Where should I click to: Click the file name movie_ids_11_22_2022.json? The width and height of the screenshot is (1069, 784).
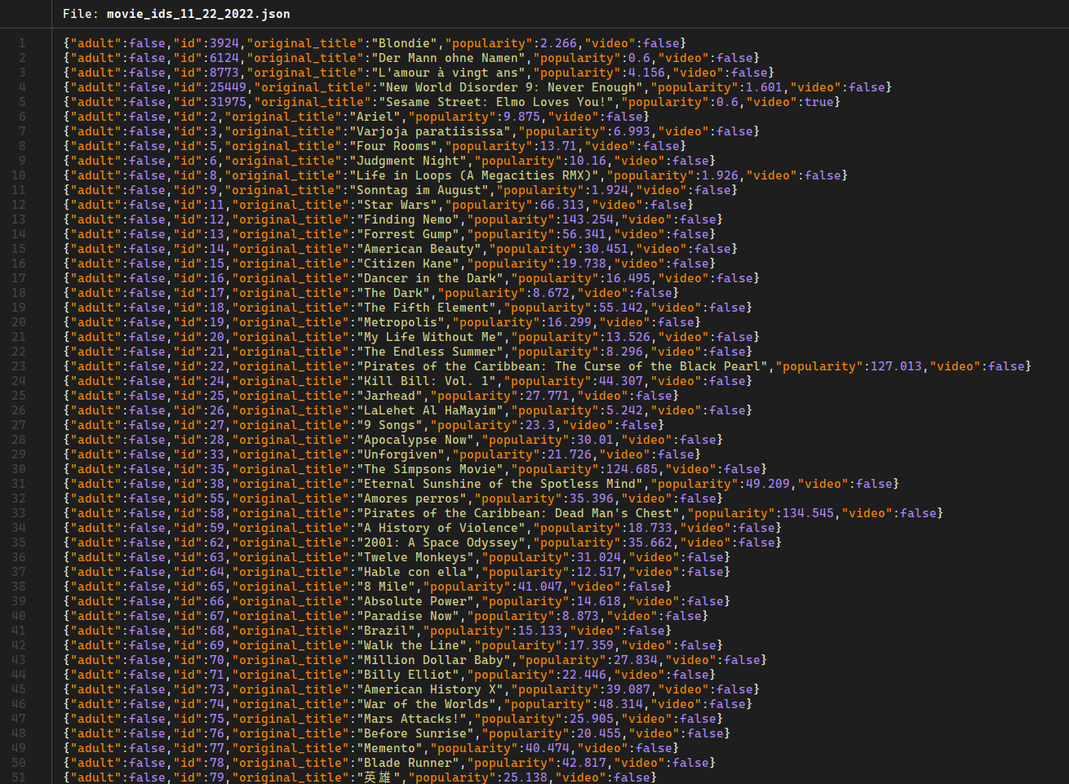point(198,14)
